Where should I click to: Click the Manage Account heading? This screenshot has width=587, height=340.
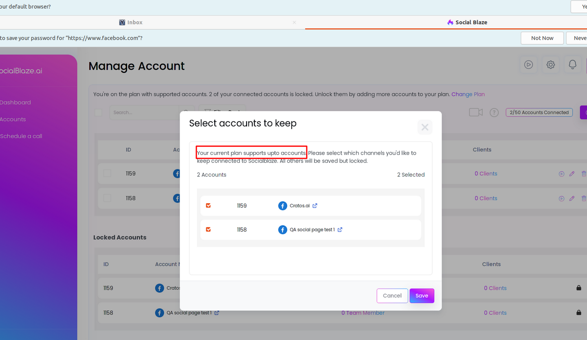coord(136,66)
